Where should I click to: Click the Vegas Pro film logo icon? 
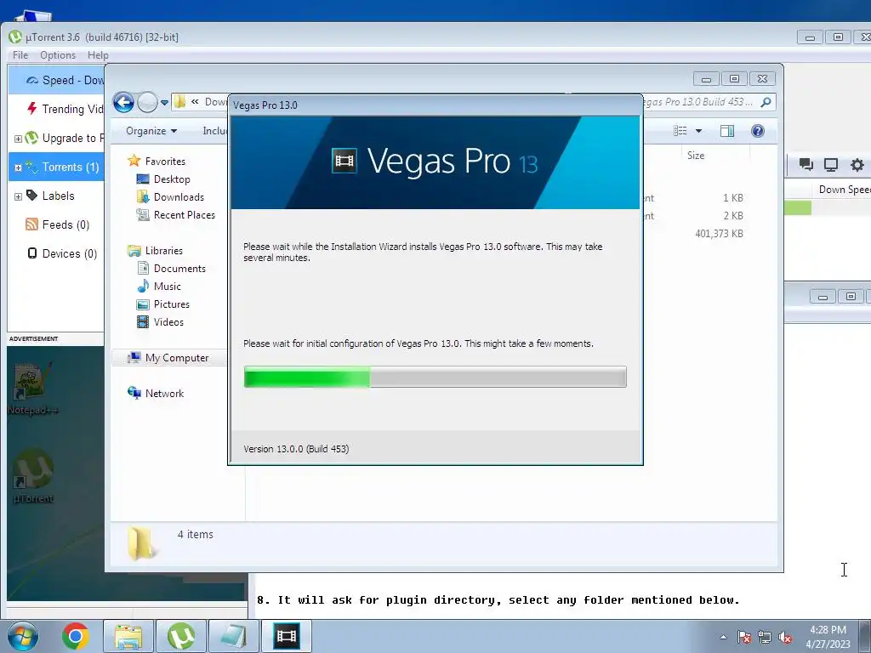pos(344,161)
